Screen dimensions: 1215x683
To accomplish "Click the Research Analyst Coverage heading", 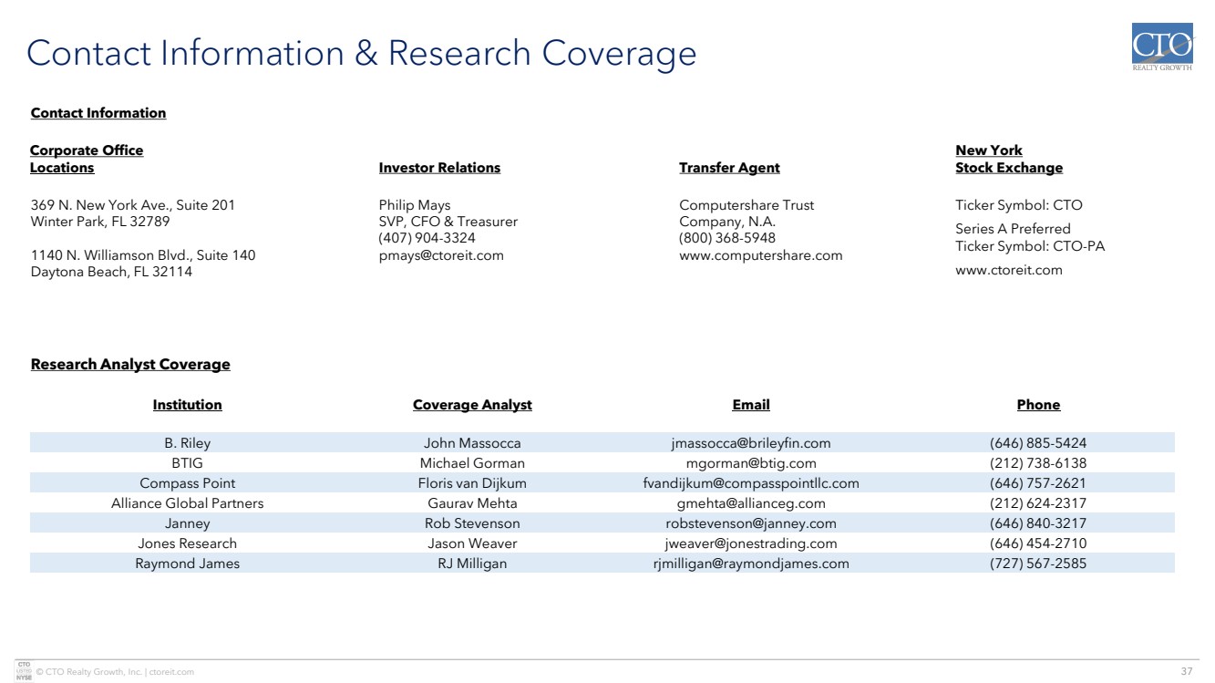I will point(130,365).
